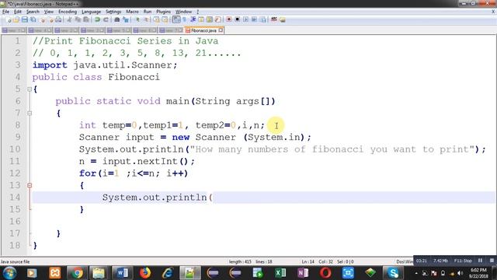Viewport: 497px width, 280px height.
Task: Click the Copy toolbar icon
Action: click(x=78, y=19)
